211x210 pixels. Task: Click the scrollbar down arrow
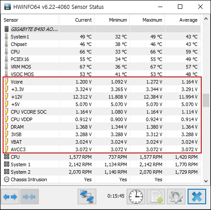click(x=206, y=181)
